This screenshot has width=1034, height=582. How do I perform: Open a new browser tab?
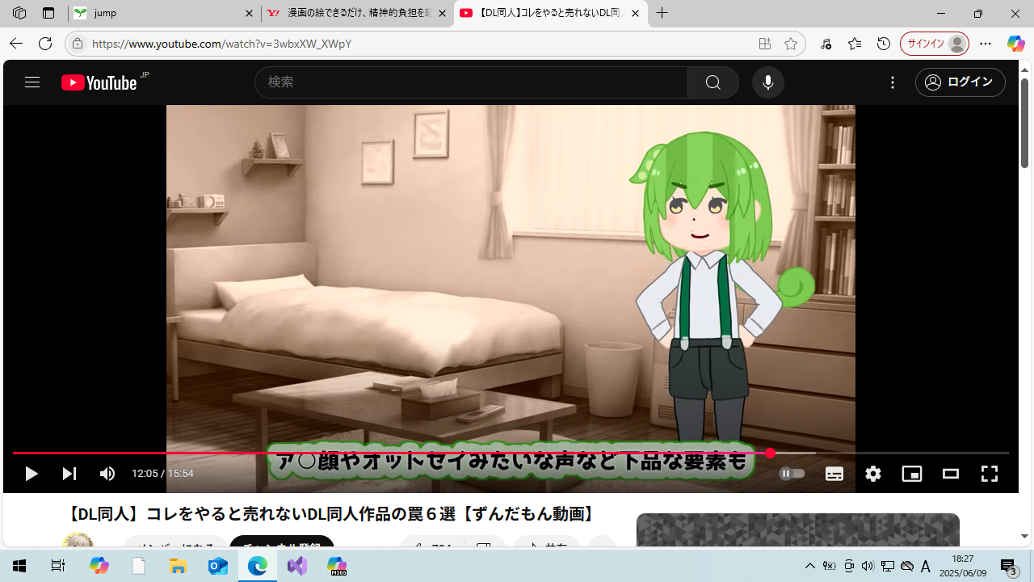(662, 14)
